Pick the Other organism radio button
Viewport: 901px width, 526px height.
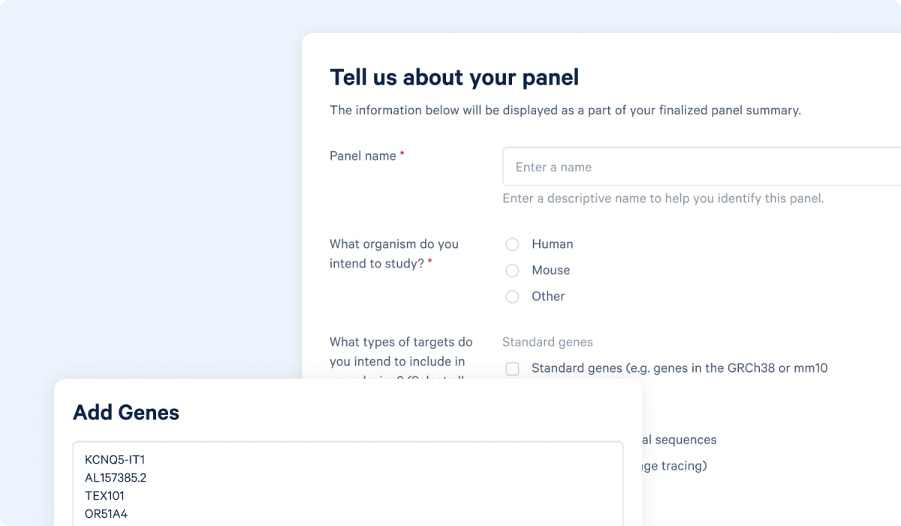point(512,297)
